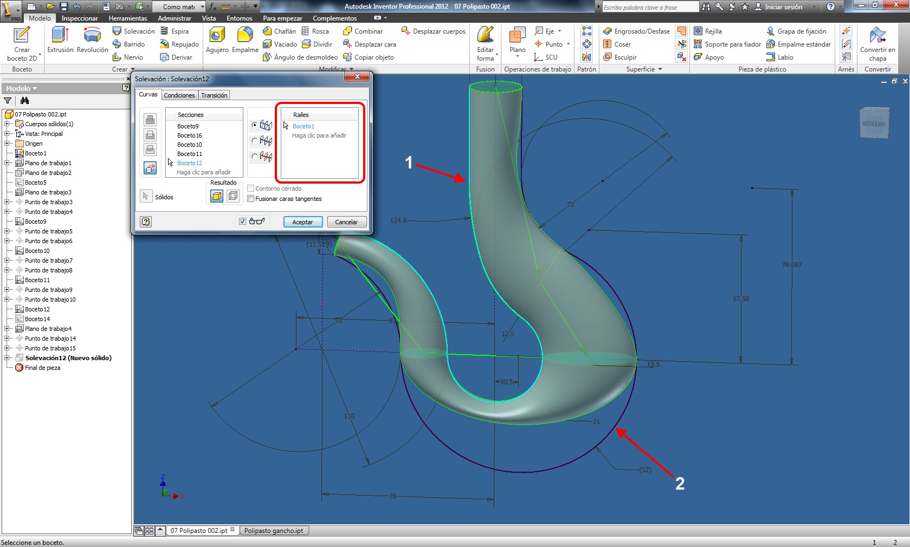Click the Sólidos selection button

(x=145, y=196)
